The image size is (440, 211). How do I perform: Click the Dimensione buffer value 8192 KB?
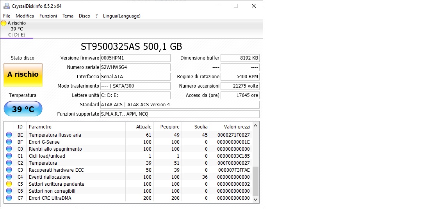point(240,58)
